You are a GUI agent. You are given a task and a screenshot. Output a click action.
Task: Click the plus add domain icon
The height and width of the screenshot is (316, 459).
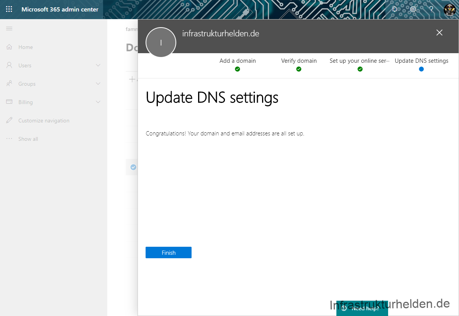(132, 79)
